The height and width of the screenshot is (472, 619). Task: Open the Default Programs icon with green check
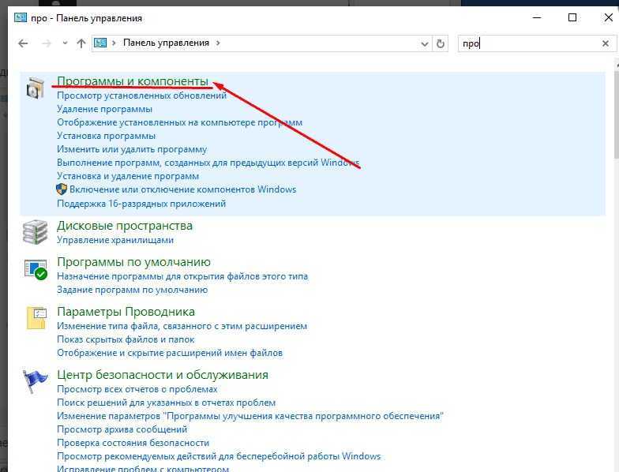tap(36, 269)
